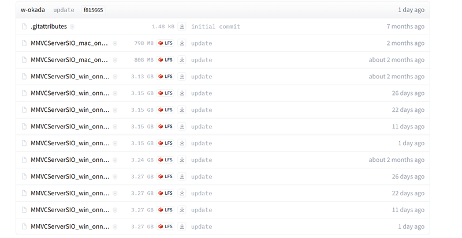
Task: Click the scan icon on the 3.24 GB row
Action: pos(115,160)
